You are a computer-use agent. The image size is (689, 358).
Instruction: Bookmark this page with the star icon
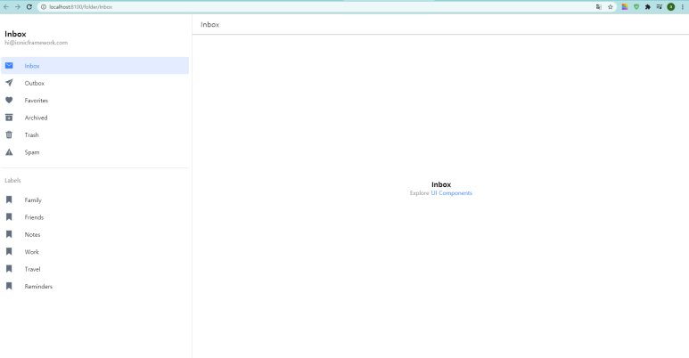point(611,7)
